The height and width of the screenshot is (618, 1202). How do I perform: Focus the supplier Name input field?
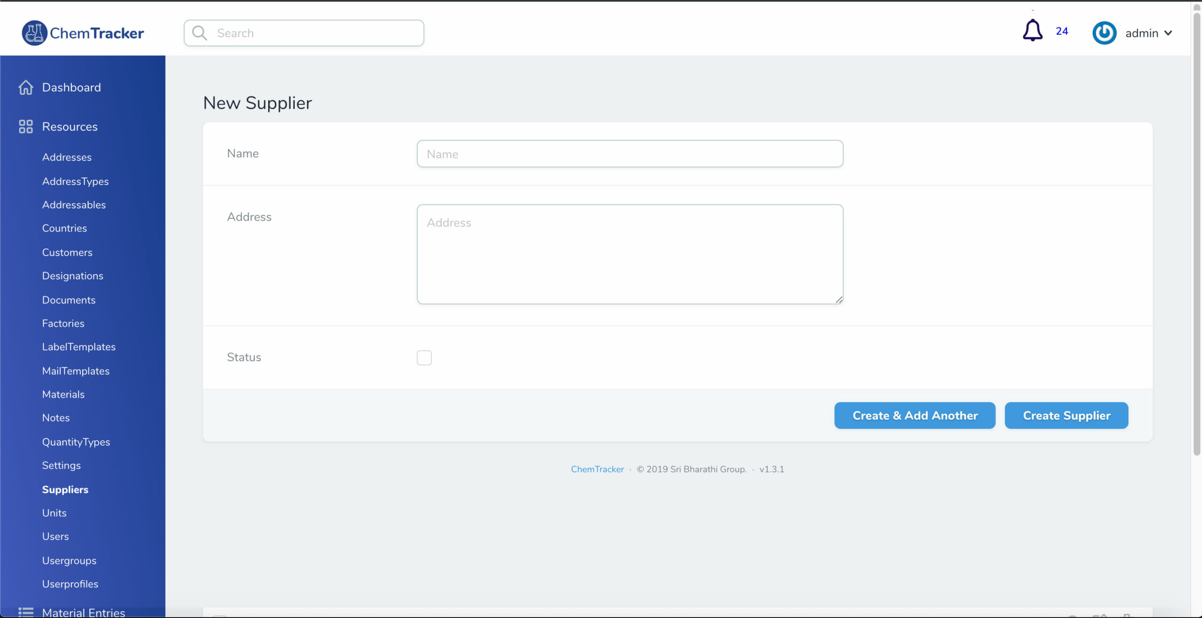(x=630, y=154)
